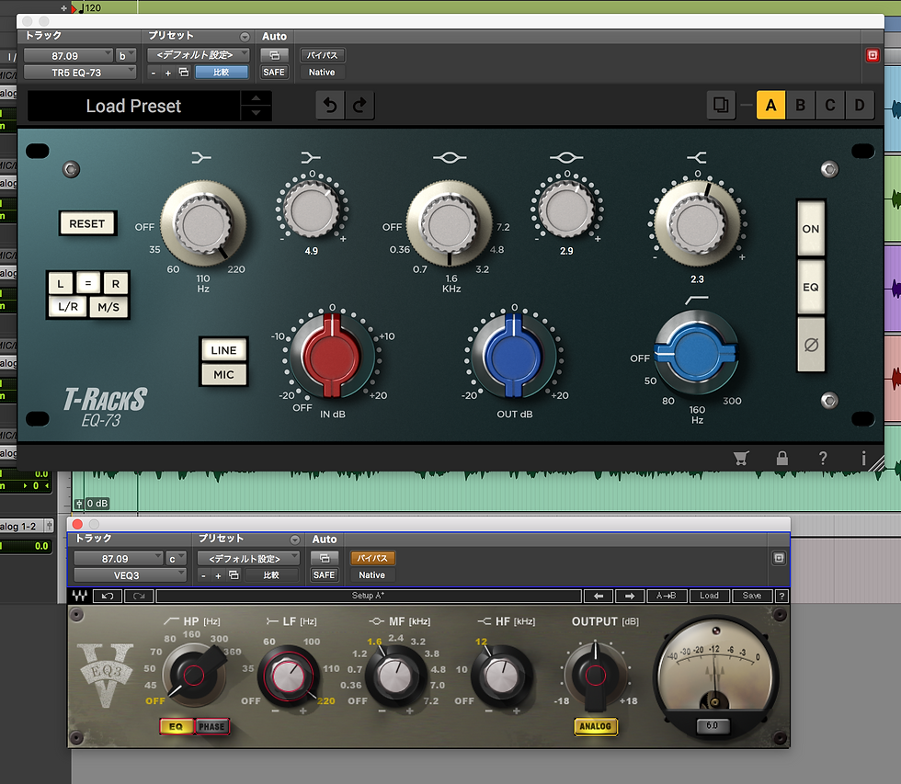Click the preset copy icon in EQ-73 header
The image size is (901, 784).
[x=183, y=73]
